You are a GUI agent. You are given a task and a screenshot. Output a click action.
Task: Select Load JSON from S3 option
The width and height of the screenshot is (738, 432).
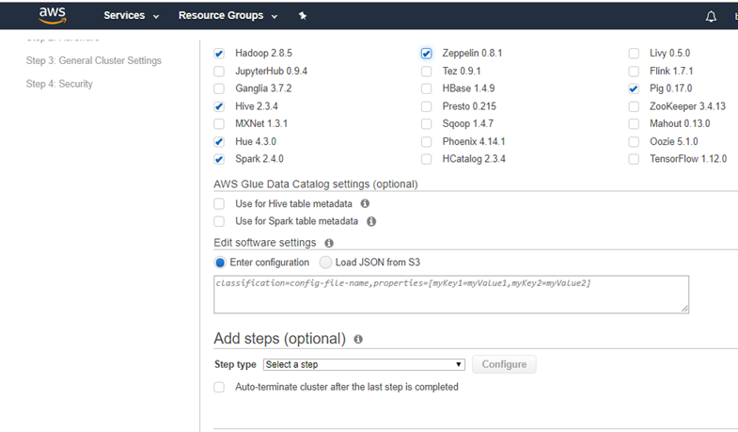click(x=325, y=263)
